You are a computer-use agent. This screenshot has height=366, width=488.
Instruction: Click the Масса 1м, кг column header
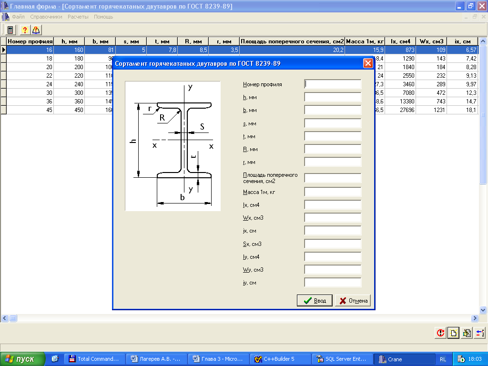[x=365, y=41]
